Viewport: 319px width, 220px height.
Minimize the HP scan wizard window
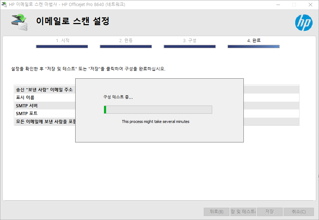pos(278,5)
